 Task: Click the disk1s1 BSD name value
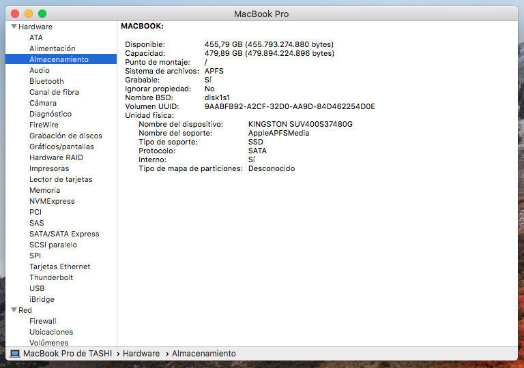pos(217,97)
